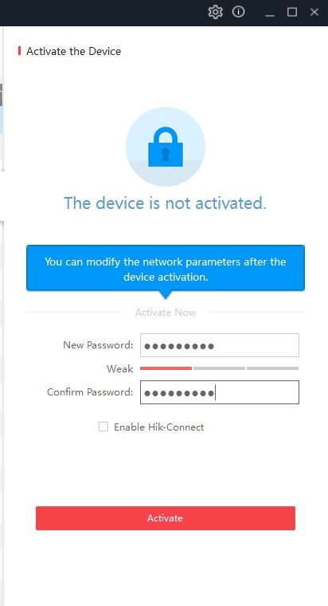The image size is (328, 606).
Task: Click the Activate Now section divider label
Action: (166, 313)
